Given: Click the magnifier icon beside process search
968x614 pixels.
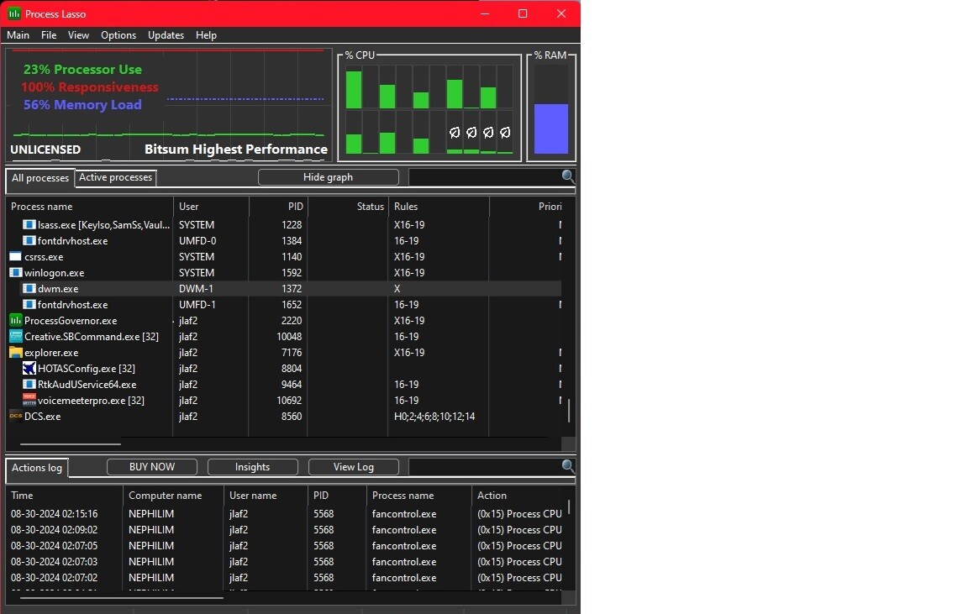Looking at the screenshot, I should coord(568,177).
